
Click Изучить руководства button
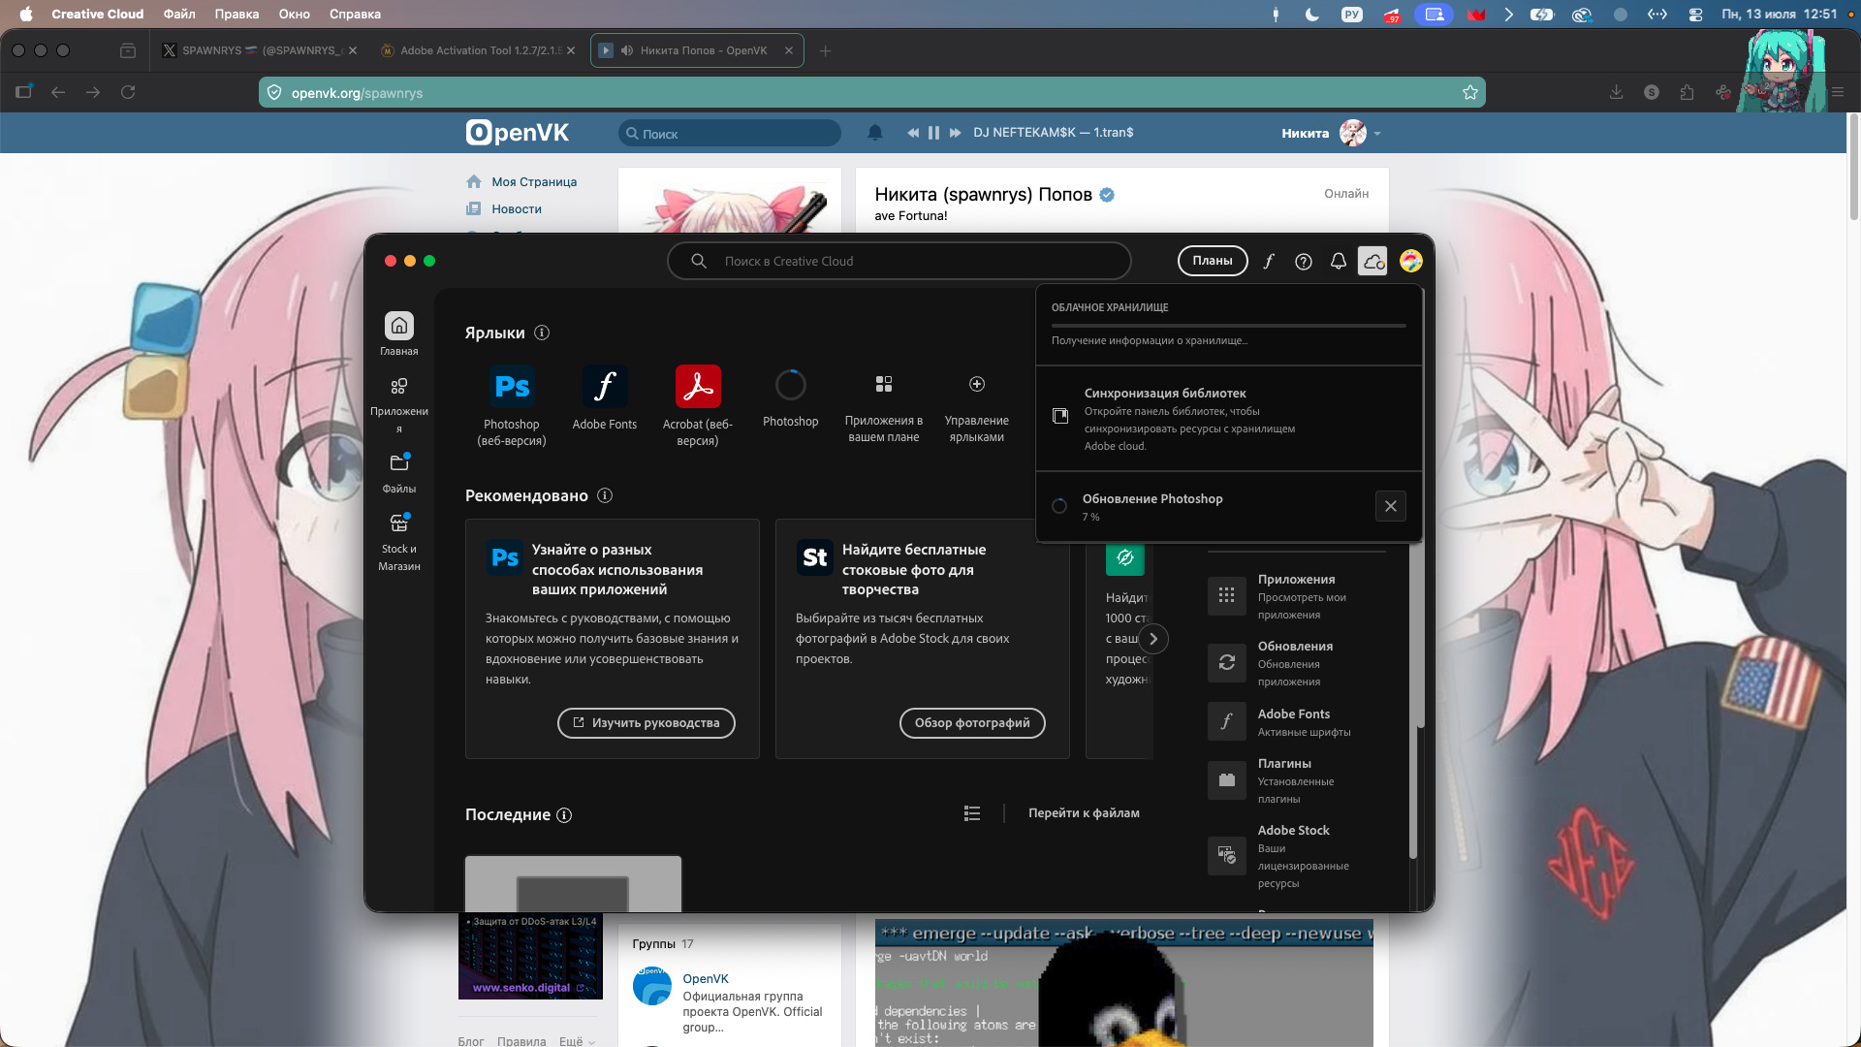[x=647, y=723]
